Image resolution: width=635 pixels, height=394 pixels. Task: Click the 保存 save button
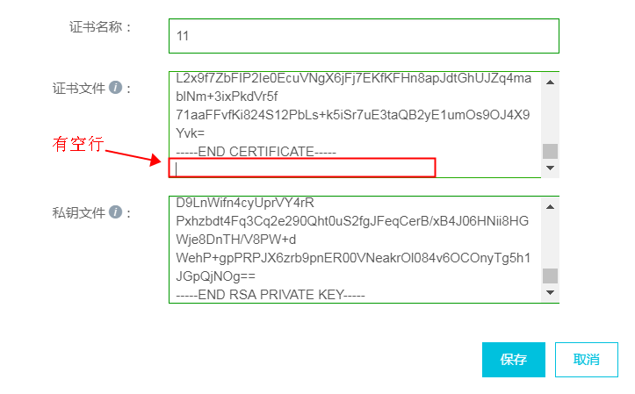click(x=514, y=360)
